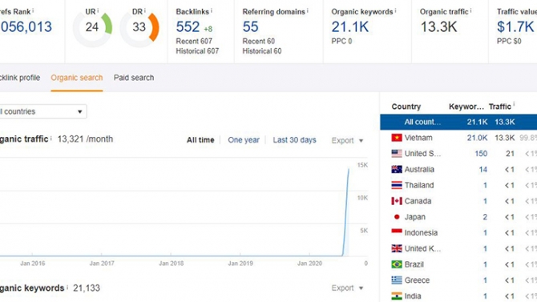Click info icon beside 13,321 /month
The width and height of the screenshot is (537, 302).
(51, 138)
